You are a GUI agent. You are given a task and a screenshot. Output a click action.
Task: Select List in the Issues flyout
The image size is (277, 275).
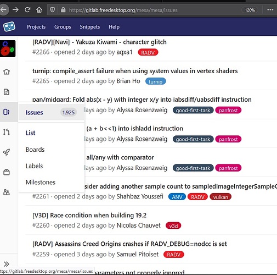tap(30, 133)
